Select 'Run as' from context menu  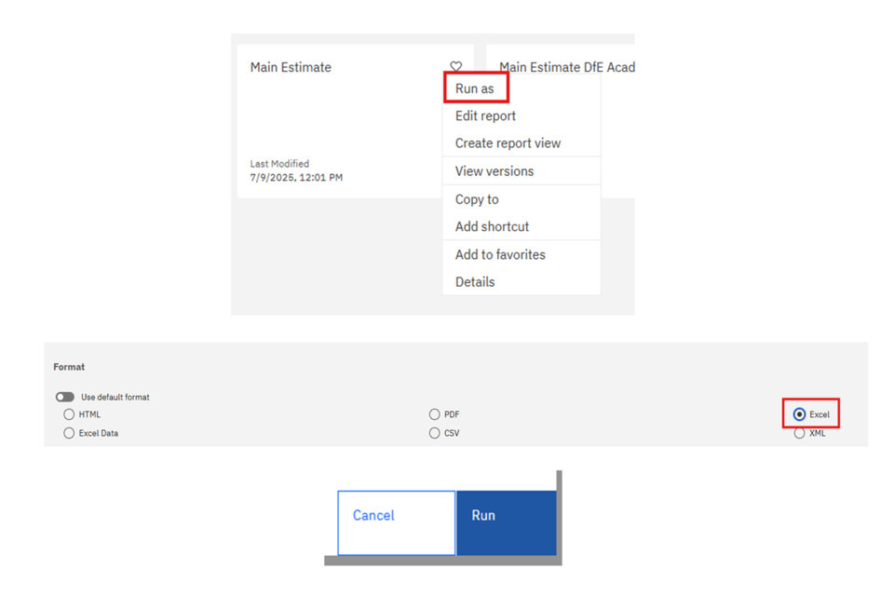[475, 88]
